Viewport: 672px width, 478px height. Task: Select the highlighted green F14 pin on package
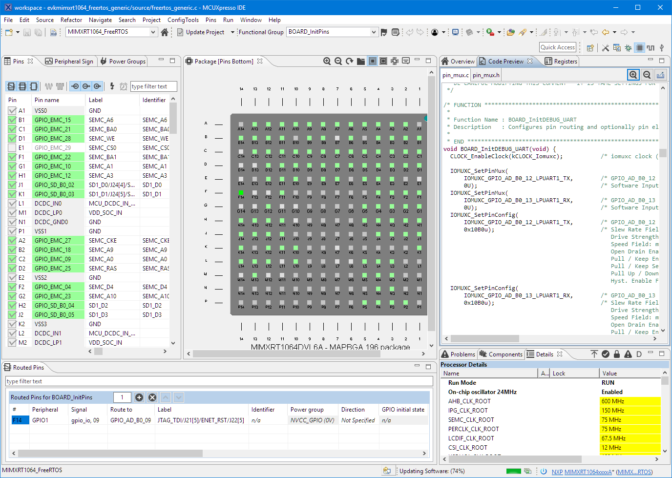point(241,193)
